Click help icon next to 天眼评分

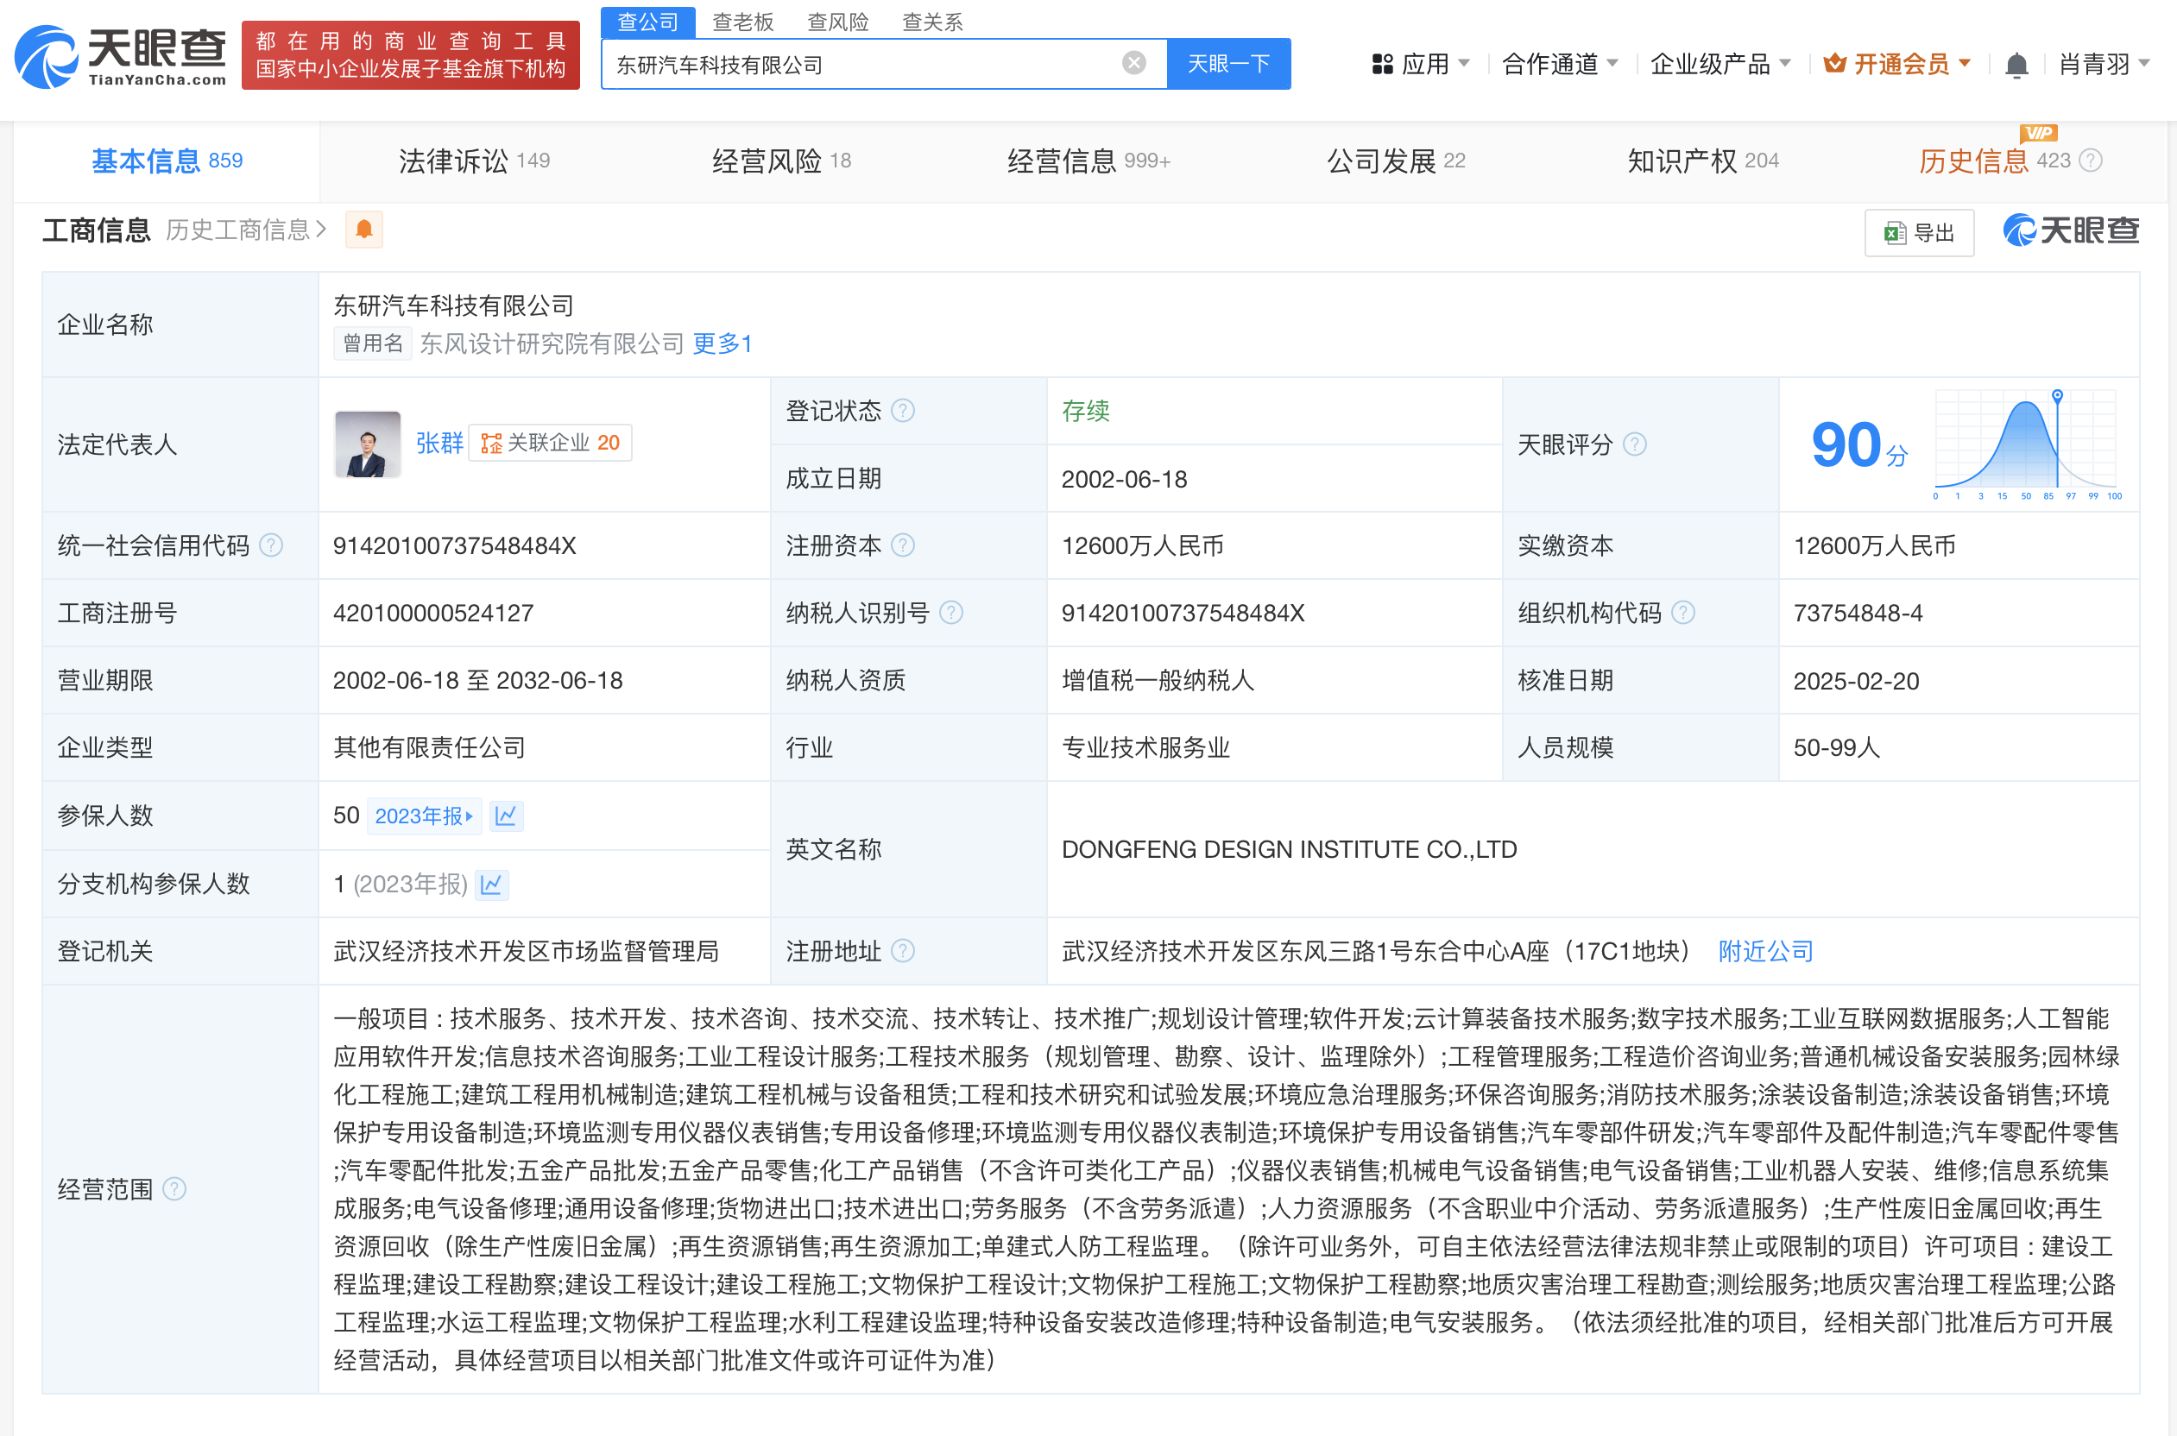[1635, 444]
